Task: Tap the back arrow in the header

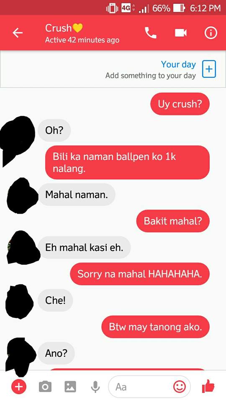Action: (18, 33)
